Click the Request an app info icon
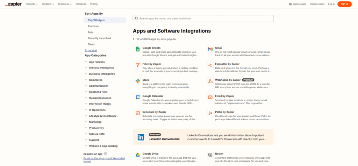Screen dimensions: 358x166 tap(105, 153)
